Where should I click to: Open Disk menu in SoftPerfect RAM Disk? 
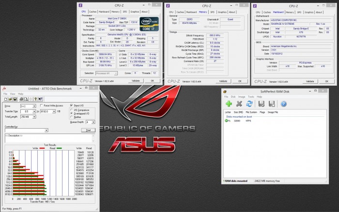[233, 97]
